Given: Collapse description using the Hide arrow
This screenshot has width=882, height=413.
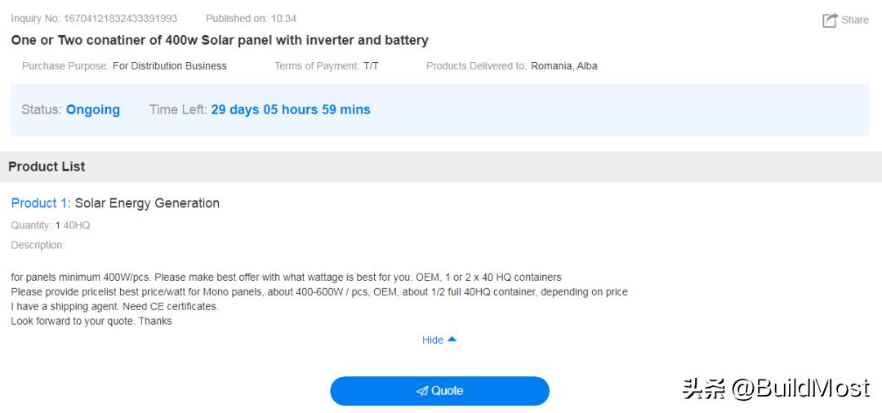Looking at the screenshot, I should coord(452,340).
